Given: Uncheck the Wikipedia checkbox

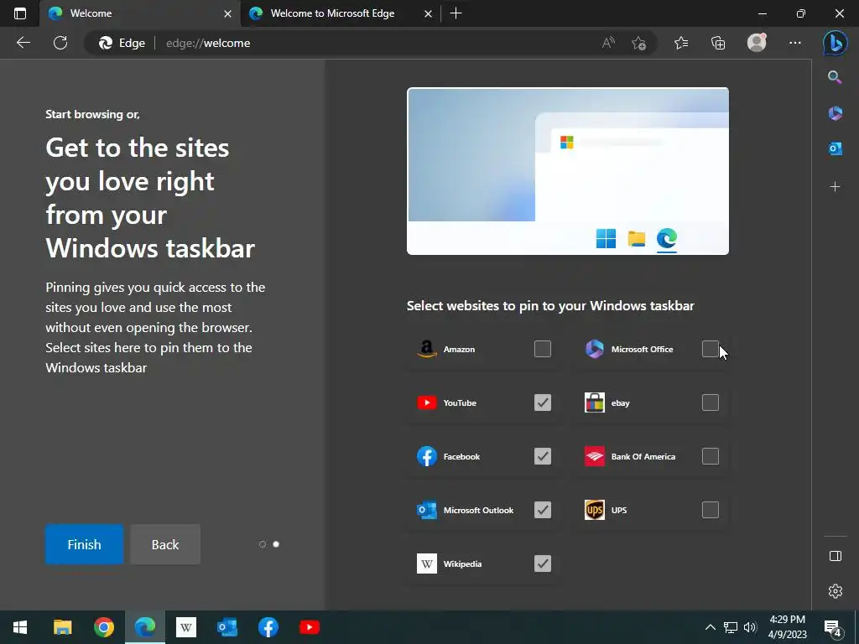Looking at the screenshot, I should (543, 563).
